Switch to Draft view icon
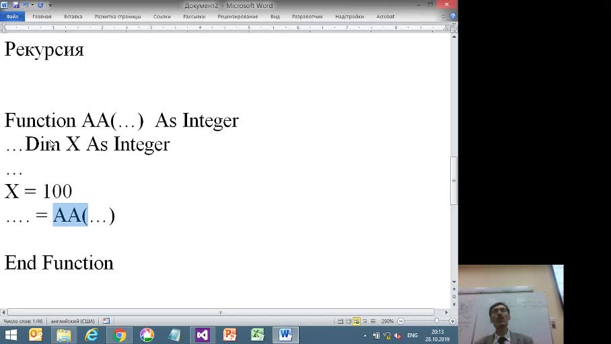611x344 pixels. point(373,321)
